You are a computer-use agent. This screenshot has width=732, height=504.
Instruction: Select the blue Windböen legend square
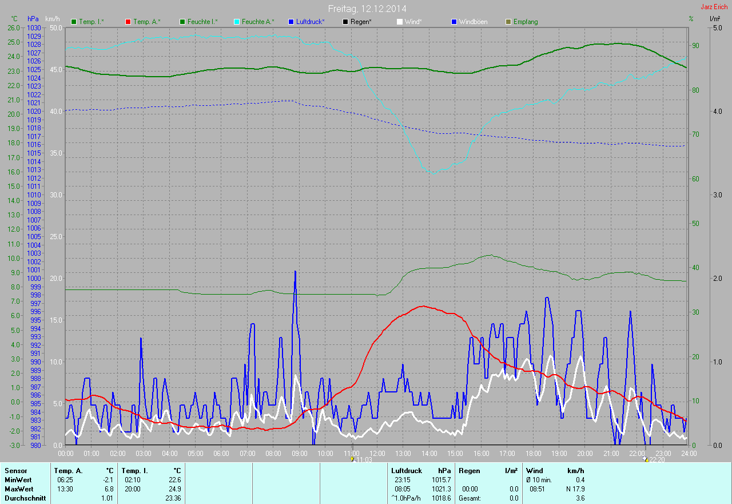point(454,22)
